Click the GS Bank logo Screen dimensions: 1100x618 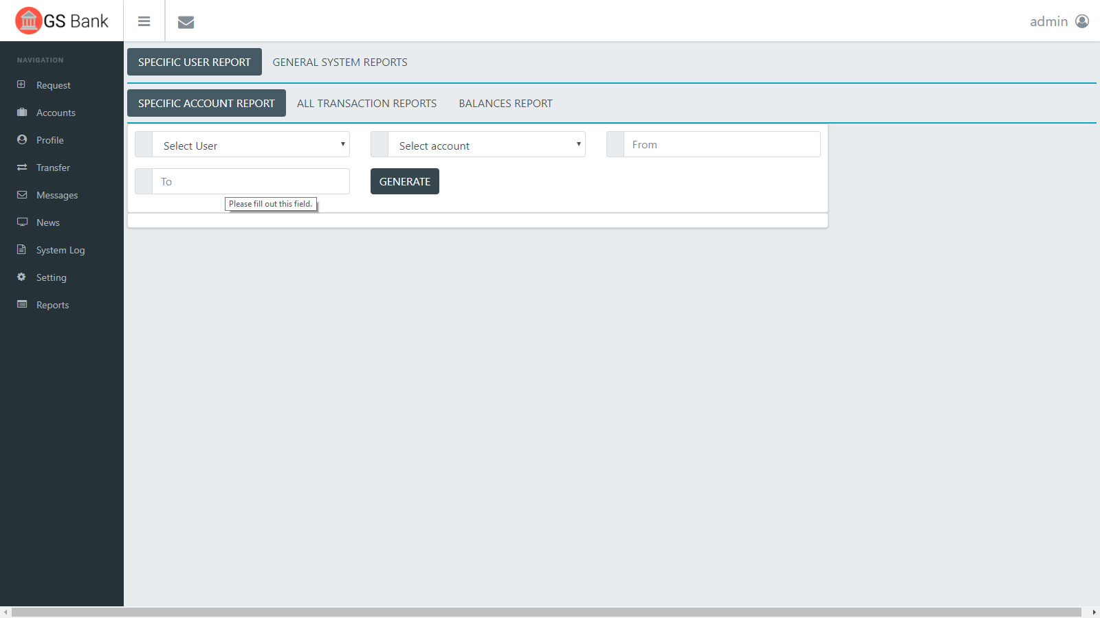[62, 21]
